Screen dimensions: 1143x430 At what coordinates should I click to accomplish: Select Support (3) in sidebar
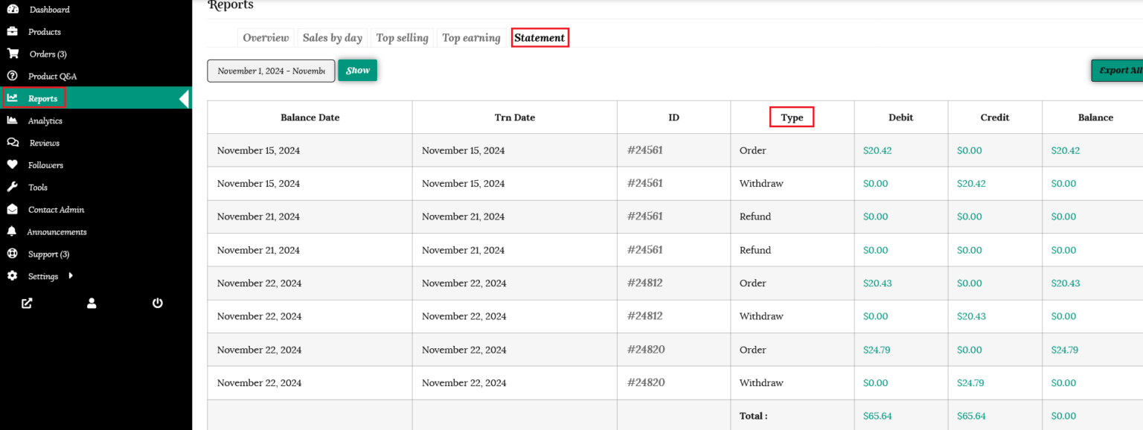pos(48,254)
